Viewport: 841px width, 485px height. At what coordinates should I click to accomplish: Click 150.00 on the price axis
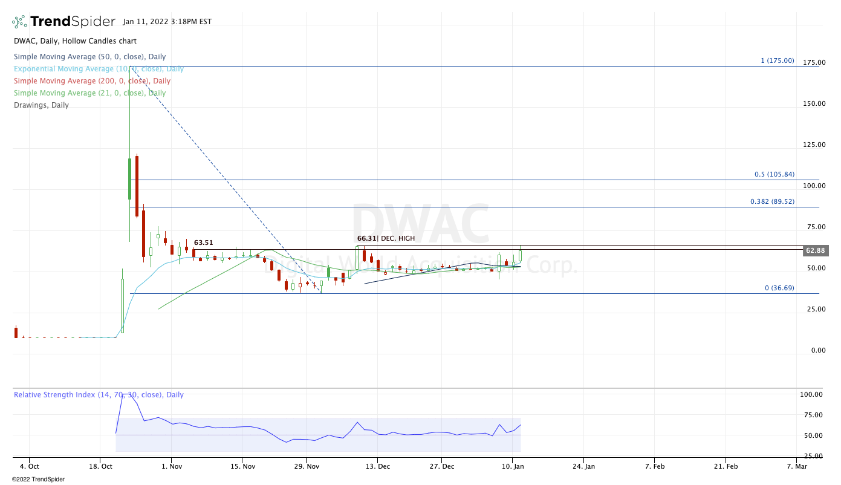pyautogui.click(x=814, y=103)
